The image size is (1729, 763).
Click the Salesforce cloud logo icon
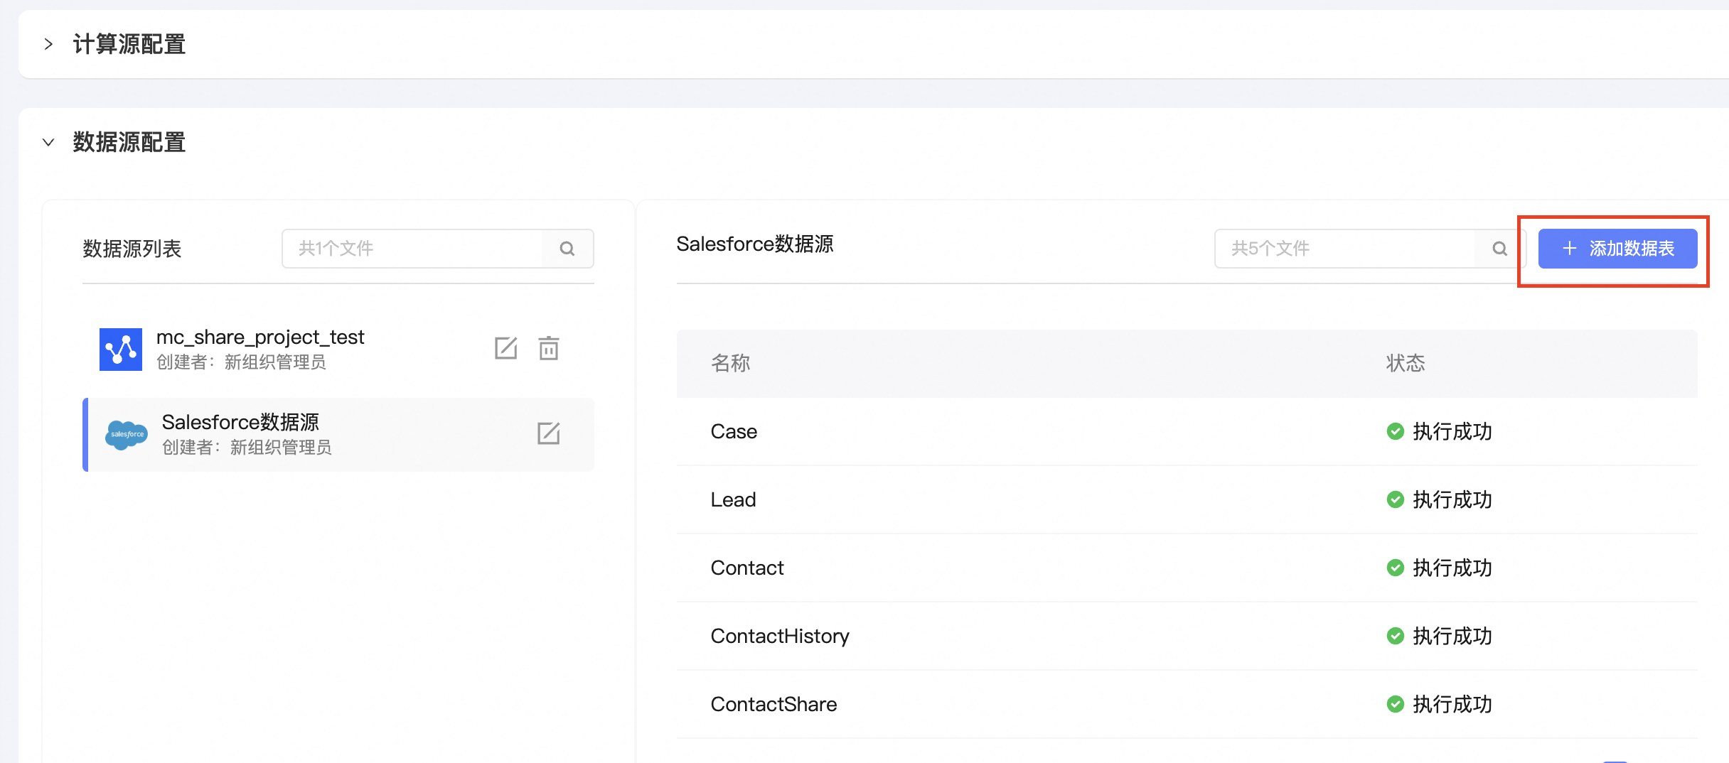(127, 435)
